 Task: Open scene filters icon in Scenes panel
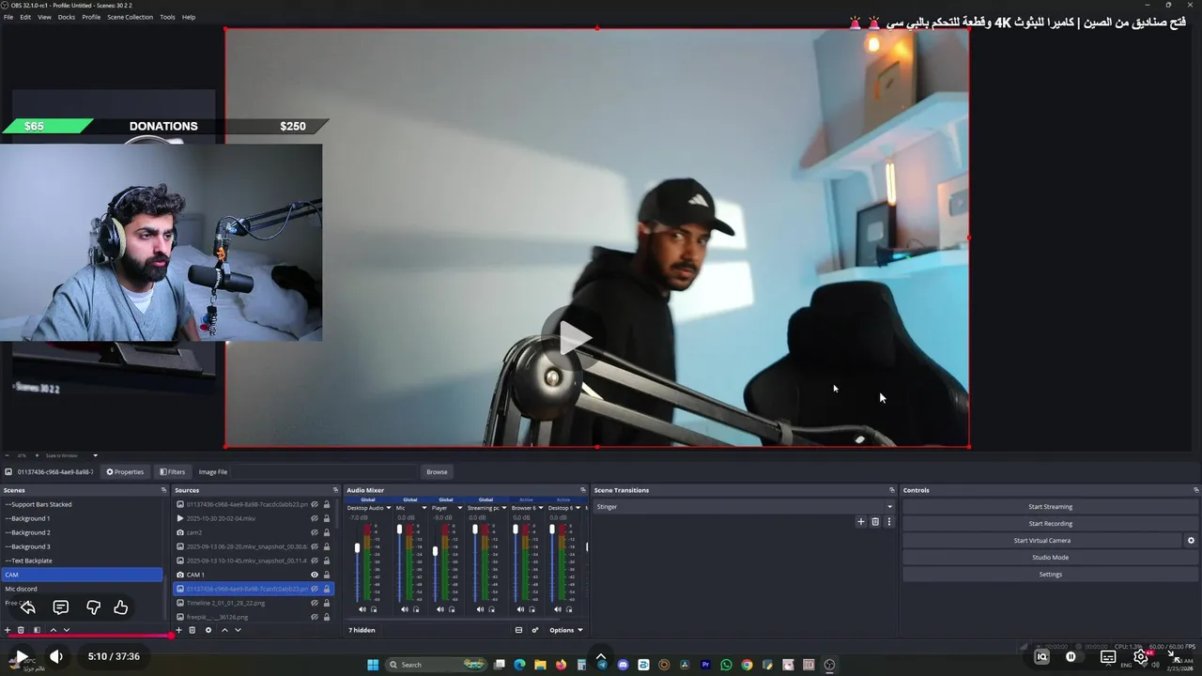[x=37, y=630]
